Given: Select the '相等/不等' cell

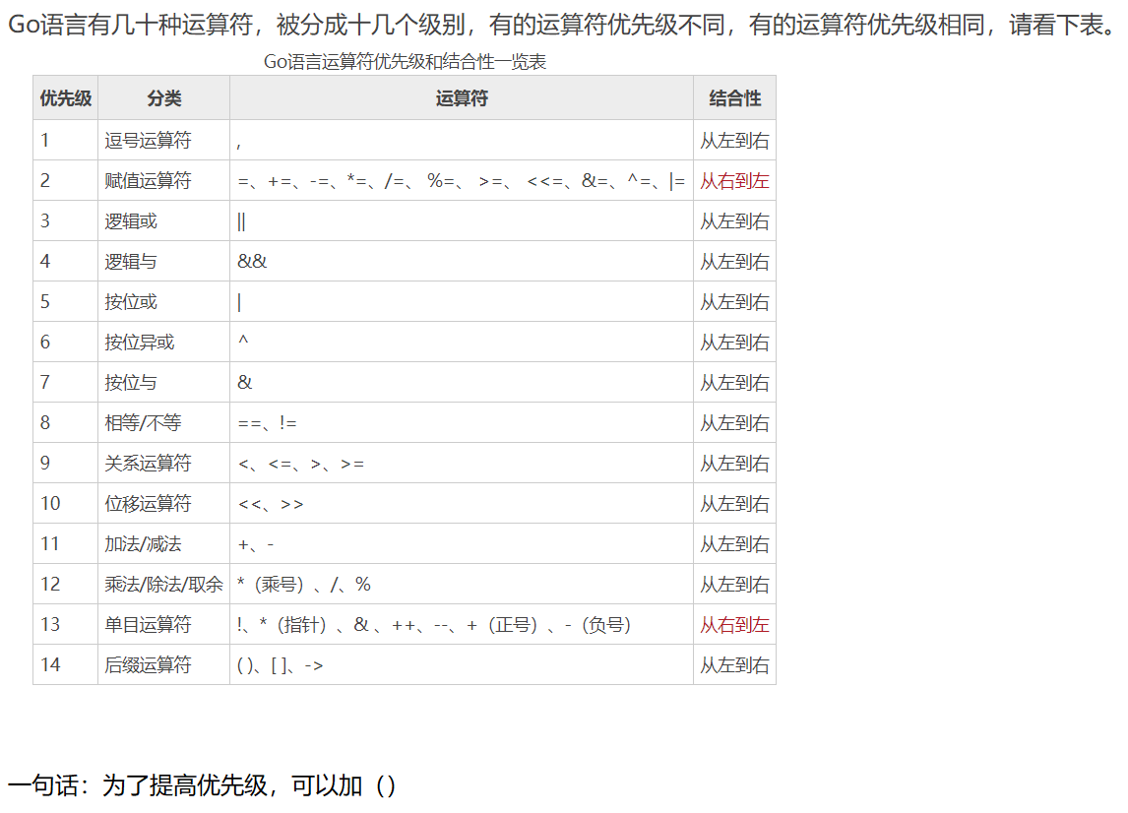Looking at the screenshot, I should (164, 422).
